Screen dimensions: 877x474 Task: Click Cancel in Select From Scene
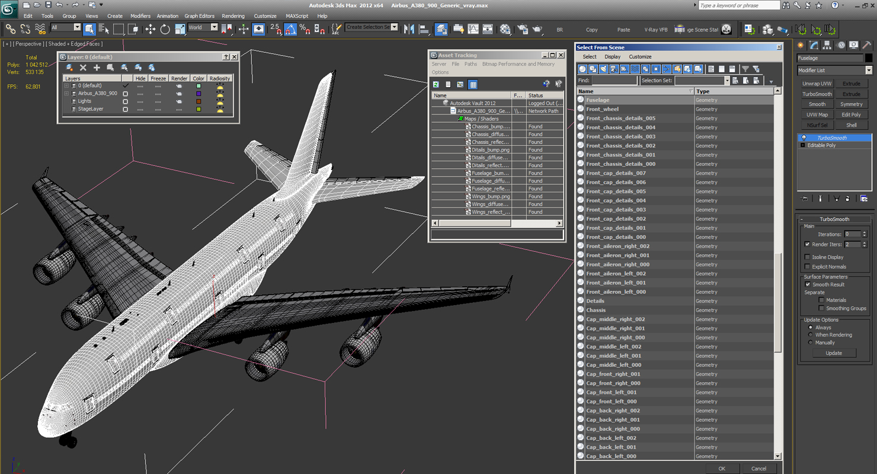759,468
